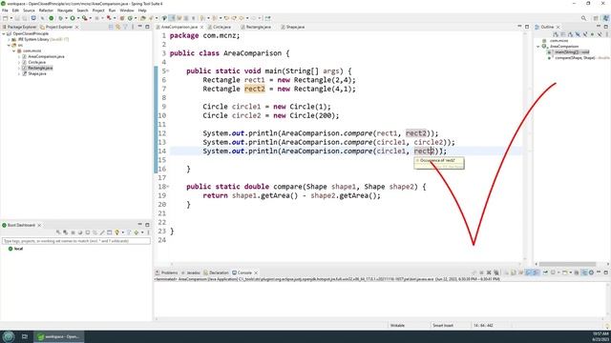The width and height of the screenshot is (611, 343).
Task: Open the Package Explorer filter icon
Action: pyautogui.click(x=125, y=27)
